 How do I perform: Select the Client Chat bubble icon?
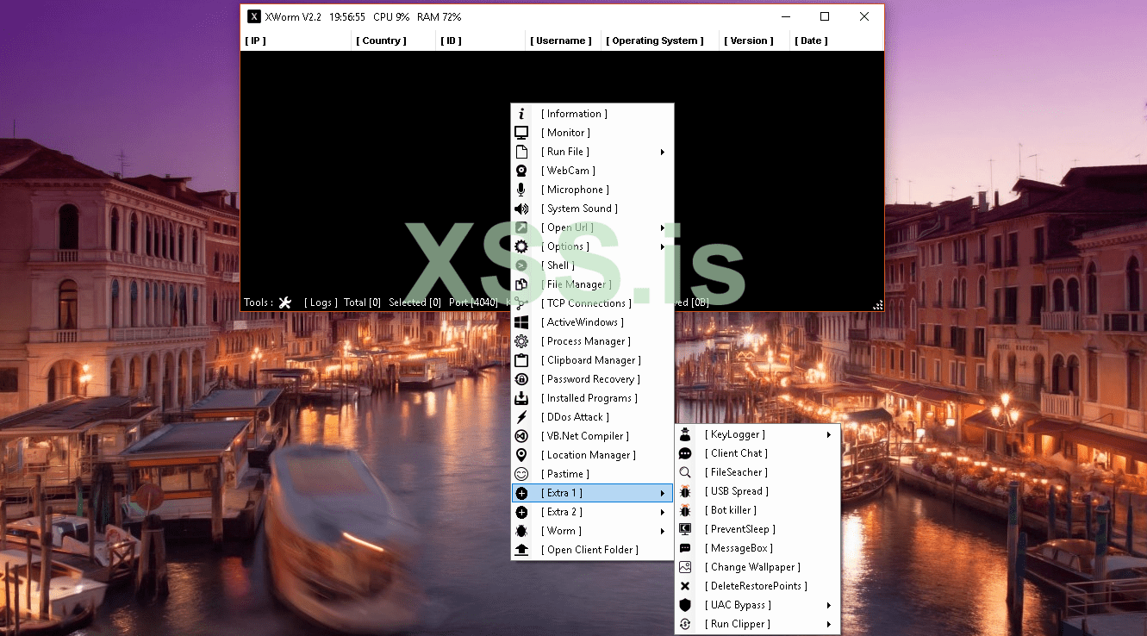pyautogui.click(x=685, y=453)
